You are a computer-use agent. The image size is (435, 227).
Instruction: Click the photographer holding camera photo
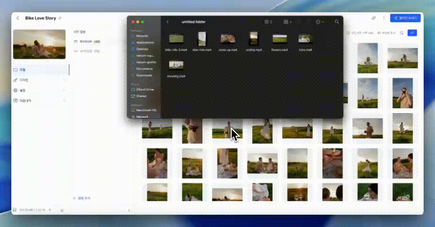pyautogui.click(x=403, y=93)
